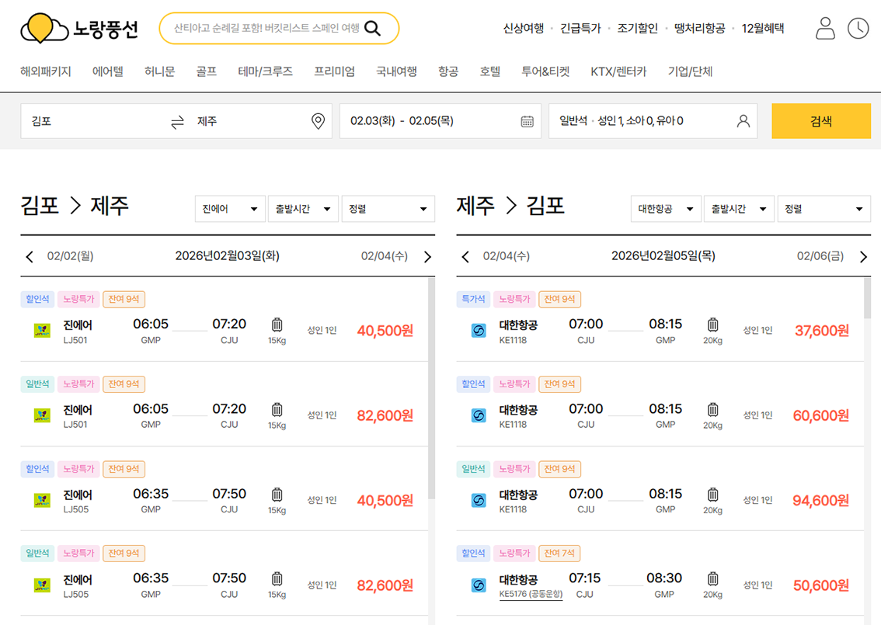Viewport: 881px width, 625px height.
Task: Click the location pin icon next to 제주
Action: pos(318,121)
